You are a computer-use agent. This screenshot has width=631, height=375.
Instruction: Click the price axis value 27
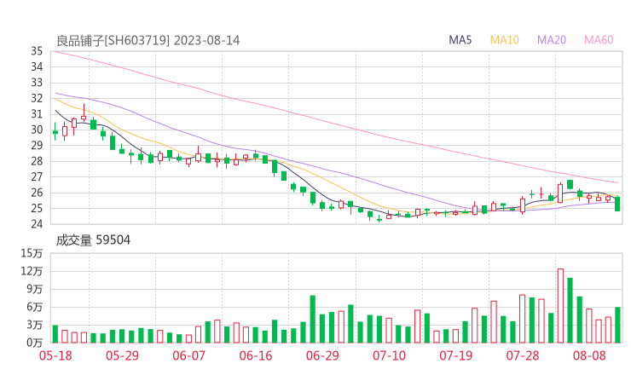click(37, 176)
